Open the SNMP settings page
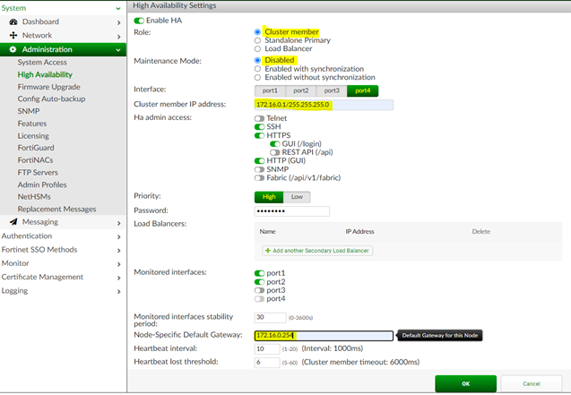The image size is (571, 395). pyautogui.click(x=28, y=111)
